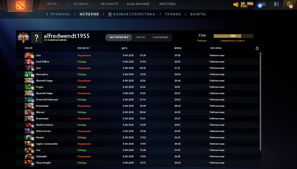
Task: Click the Witch Doctor hero portrait
Action: pos(29,131)
